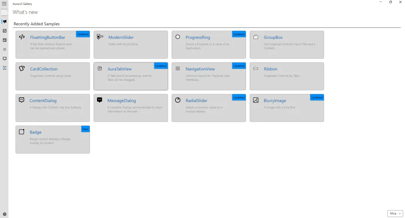Click the Ribbon card icon
405x218 pixels.
(x=256, y=69)
